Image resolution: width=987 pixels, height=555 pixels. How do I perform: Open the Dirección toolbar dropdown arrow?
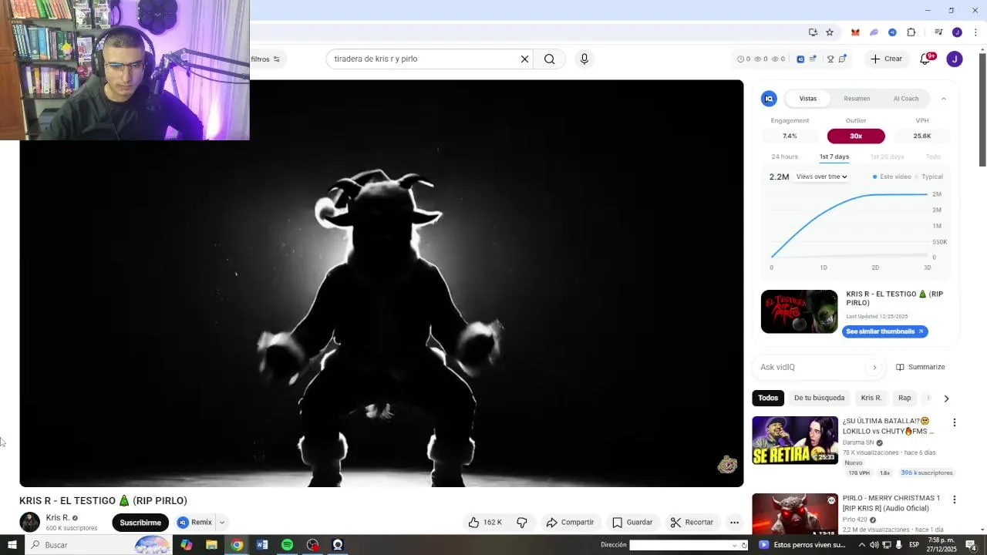[734, 545]
